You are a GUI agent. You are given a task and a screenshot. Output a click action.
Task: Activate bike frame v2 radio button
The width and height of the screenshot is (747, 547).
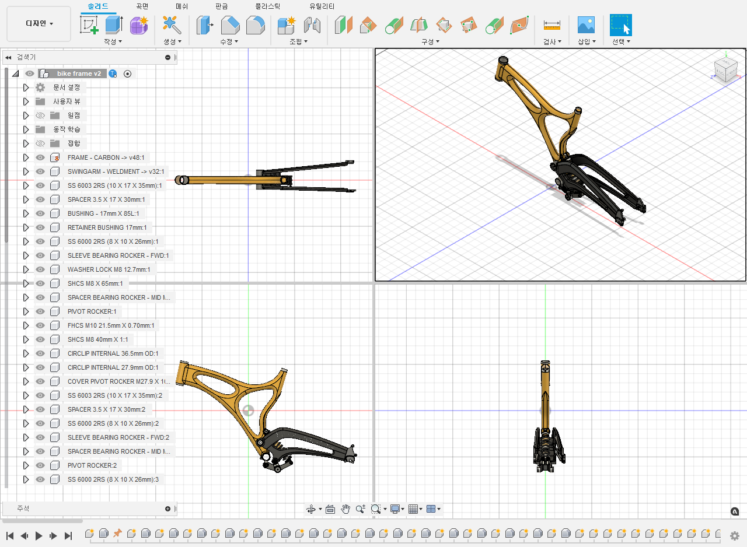127,73
